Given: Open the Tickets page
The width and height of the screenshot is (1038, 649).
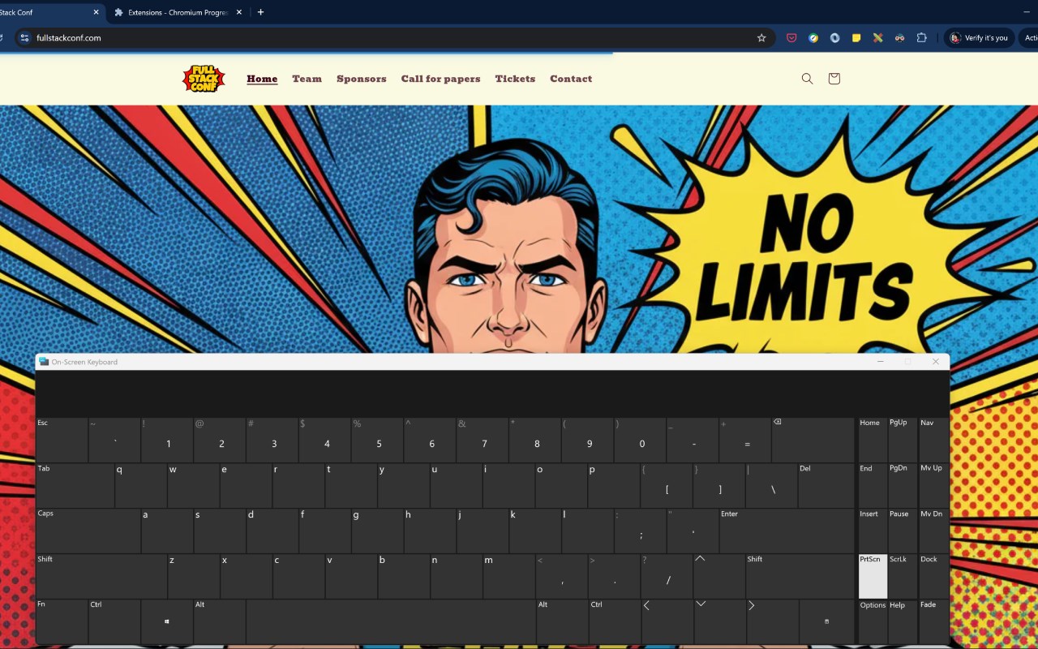Looking at the screenshot, I should pyautogui.click(x=515, y=79).
